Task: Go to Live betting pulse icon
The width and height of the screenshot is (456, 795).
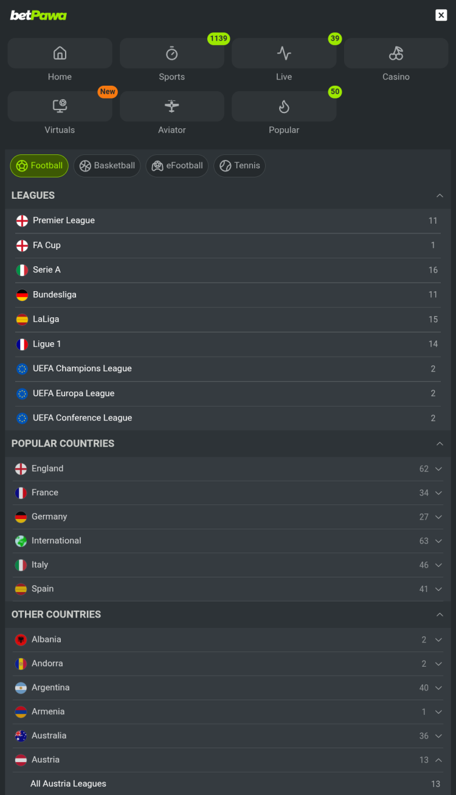Action: (284, 53)
